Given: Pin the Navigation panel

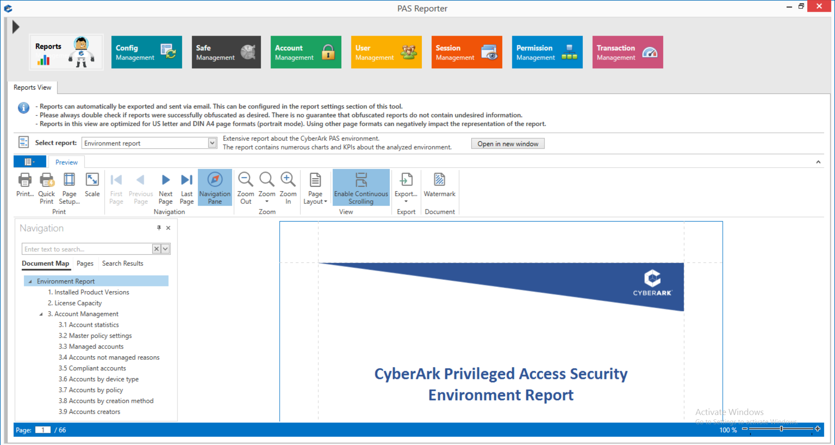Looking at the screenshot, I should point(159,228).
